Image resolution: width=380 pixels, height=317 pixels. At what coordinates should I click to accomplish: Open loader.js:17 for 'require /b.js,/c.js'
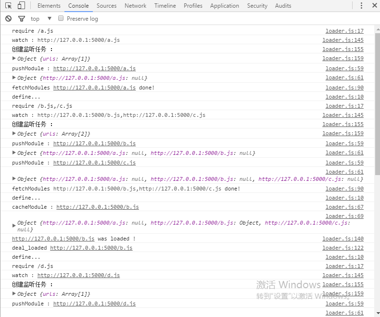point(344,106)
